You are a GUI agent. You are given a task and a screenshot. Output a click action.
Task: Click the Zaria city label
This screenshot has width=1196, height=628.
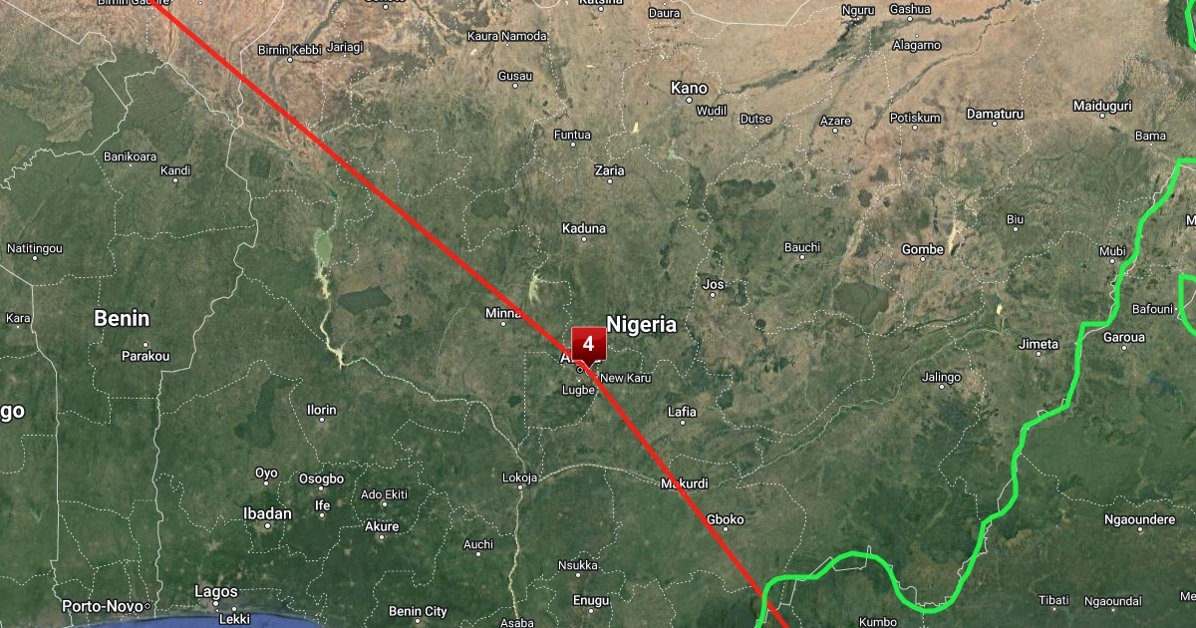coord(609,170)
